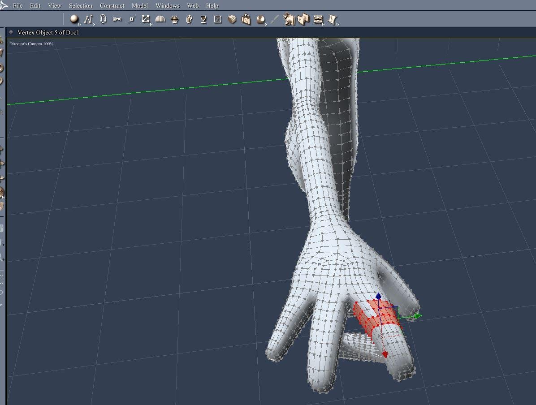Image resolution: width=536 pixels, height=405 pixels.
Task: Activate the magnet tool
Action: point(103,19)
